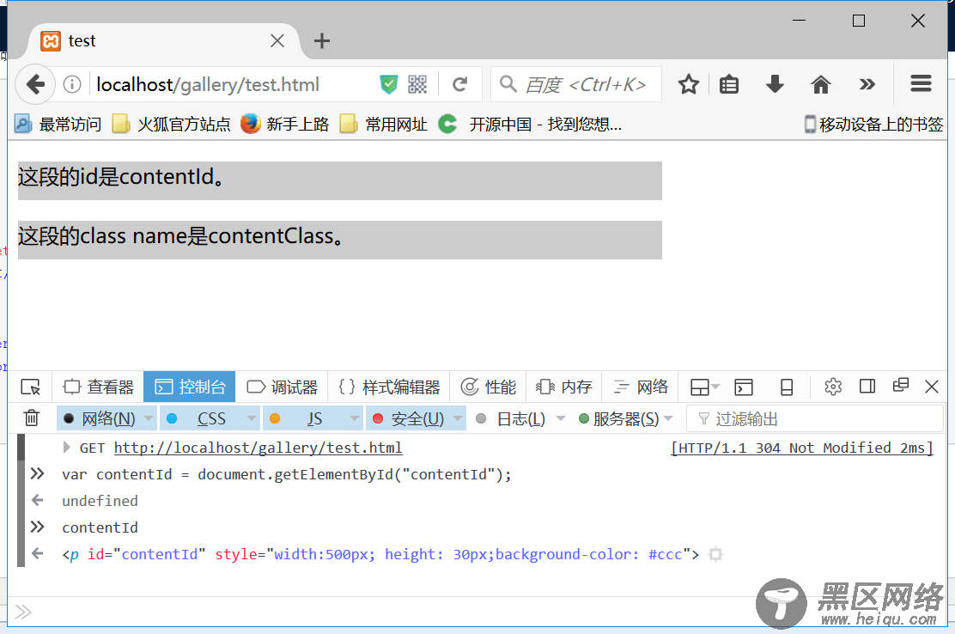The width and height of the screenshot is (955, 634).
Task: Open the 网络 network tab in devtools
Action: coord(640,387)
